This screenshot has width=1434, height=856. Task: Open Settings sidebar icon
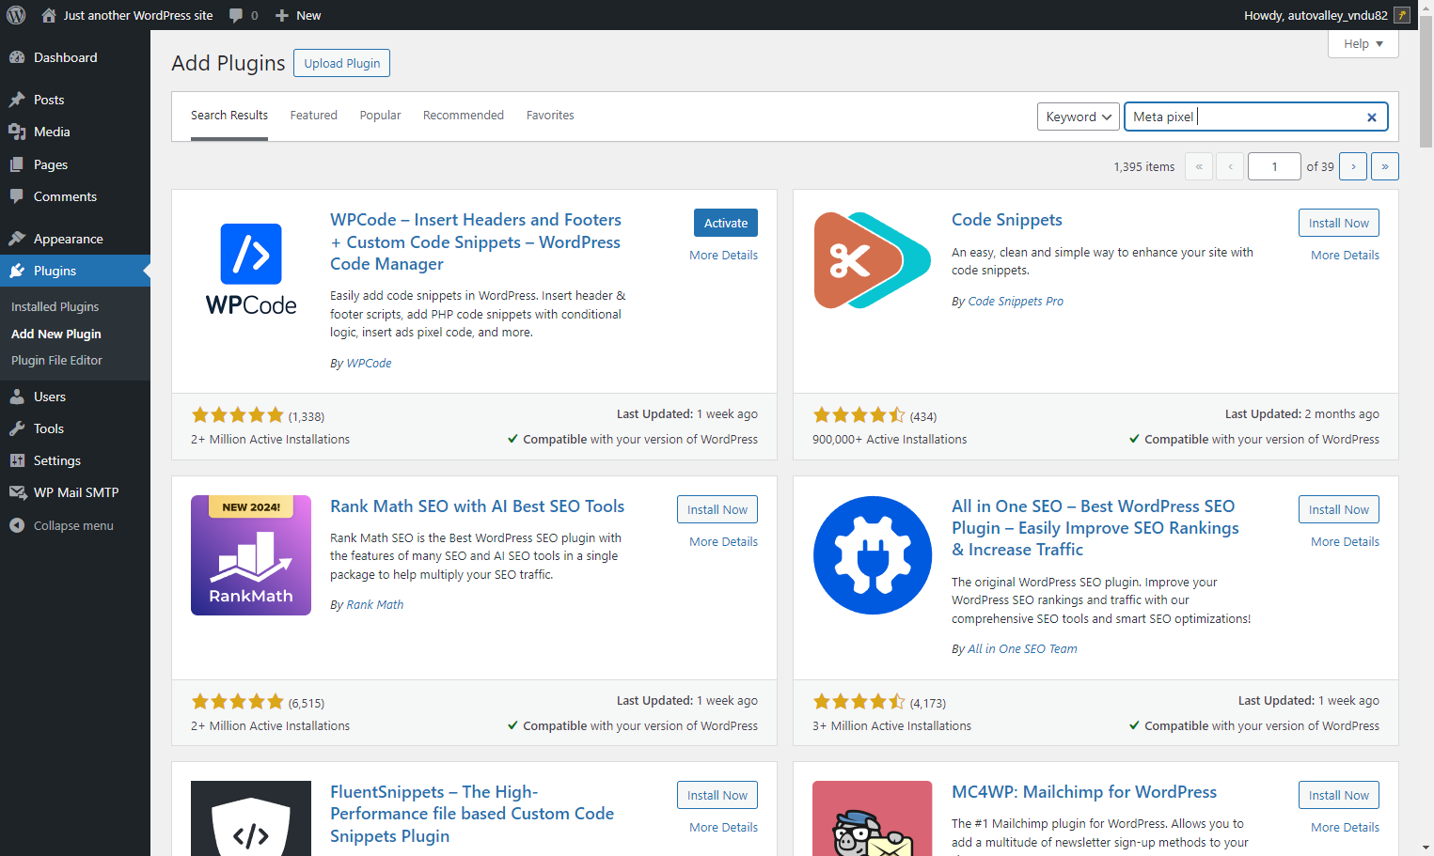[17, 460]
